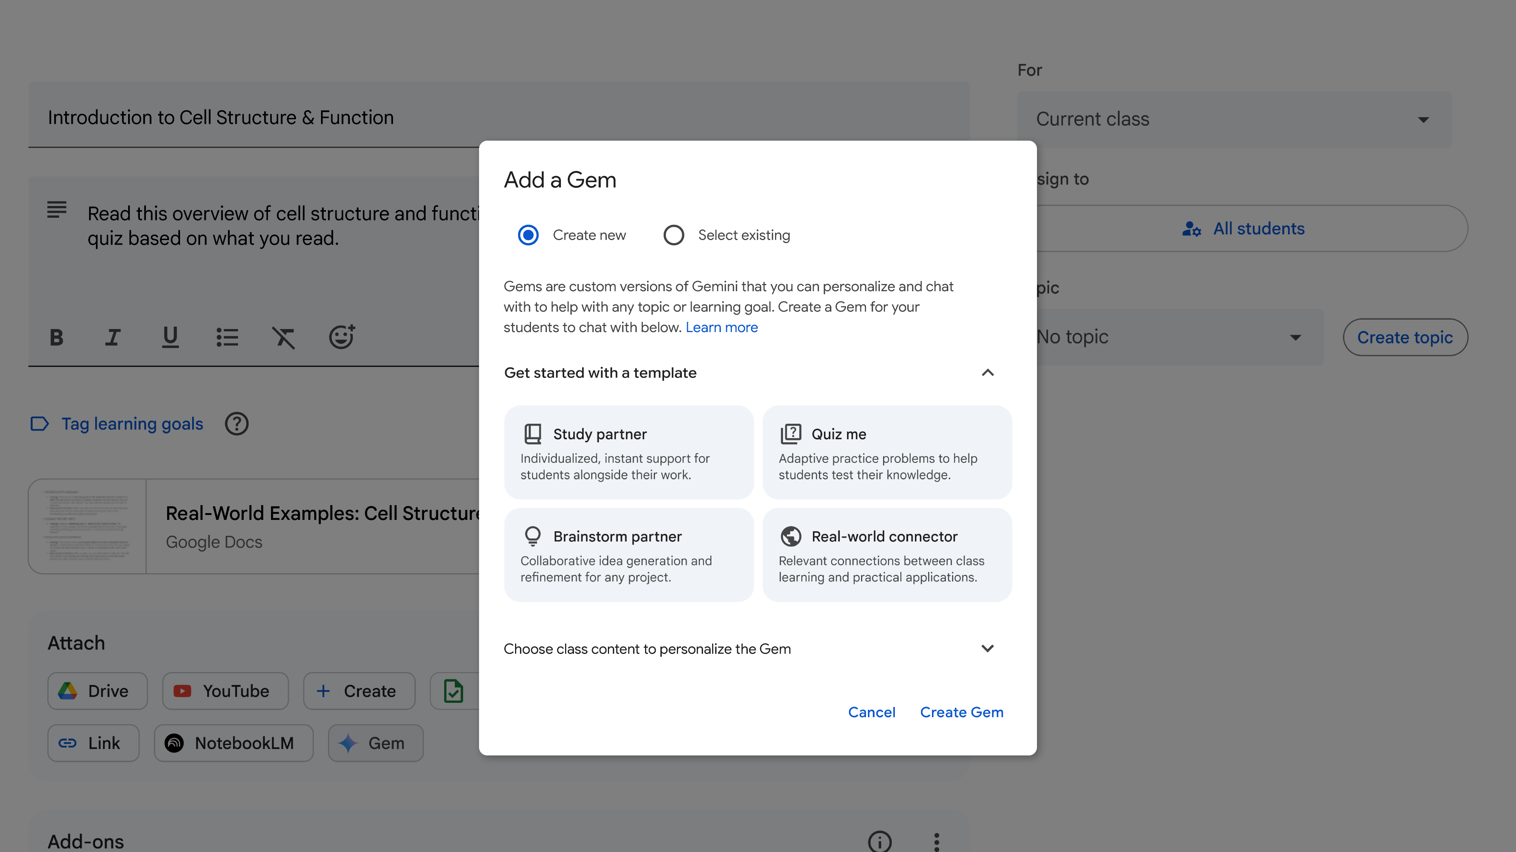1516x852 pixels.
Task: Attach a Gem
Action: tap(375, 743)
